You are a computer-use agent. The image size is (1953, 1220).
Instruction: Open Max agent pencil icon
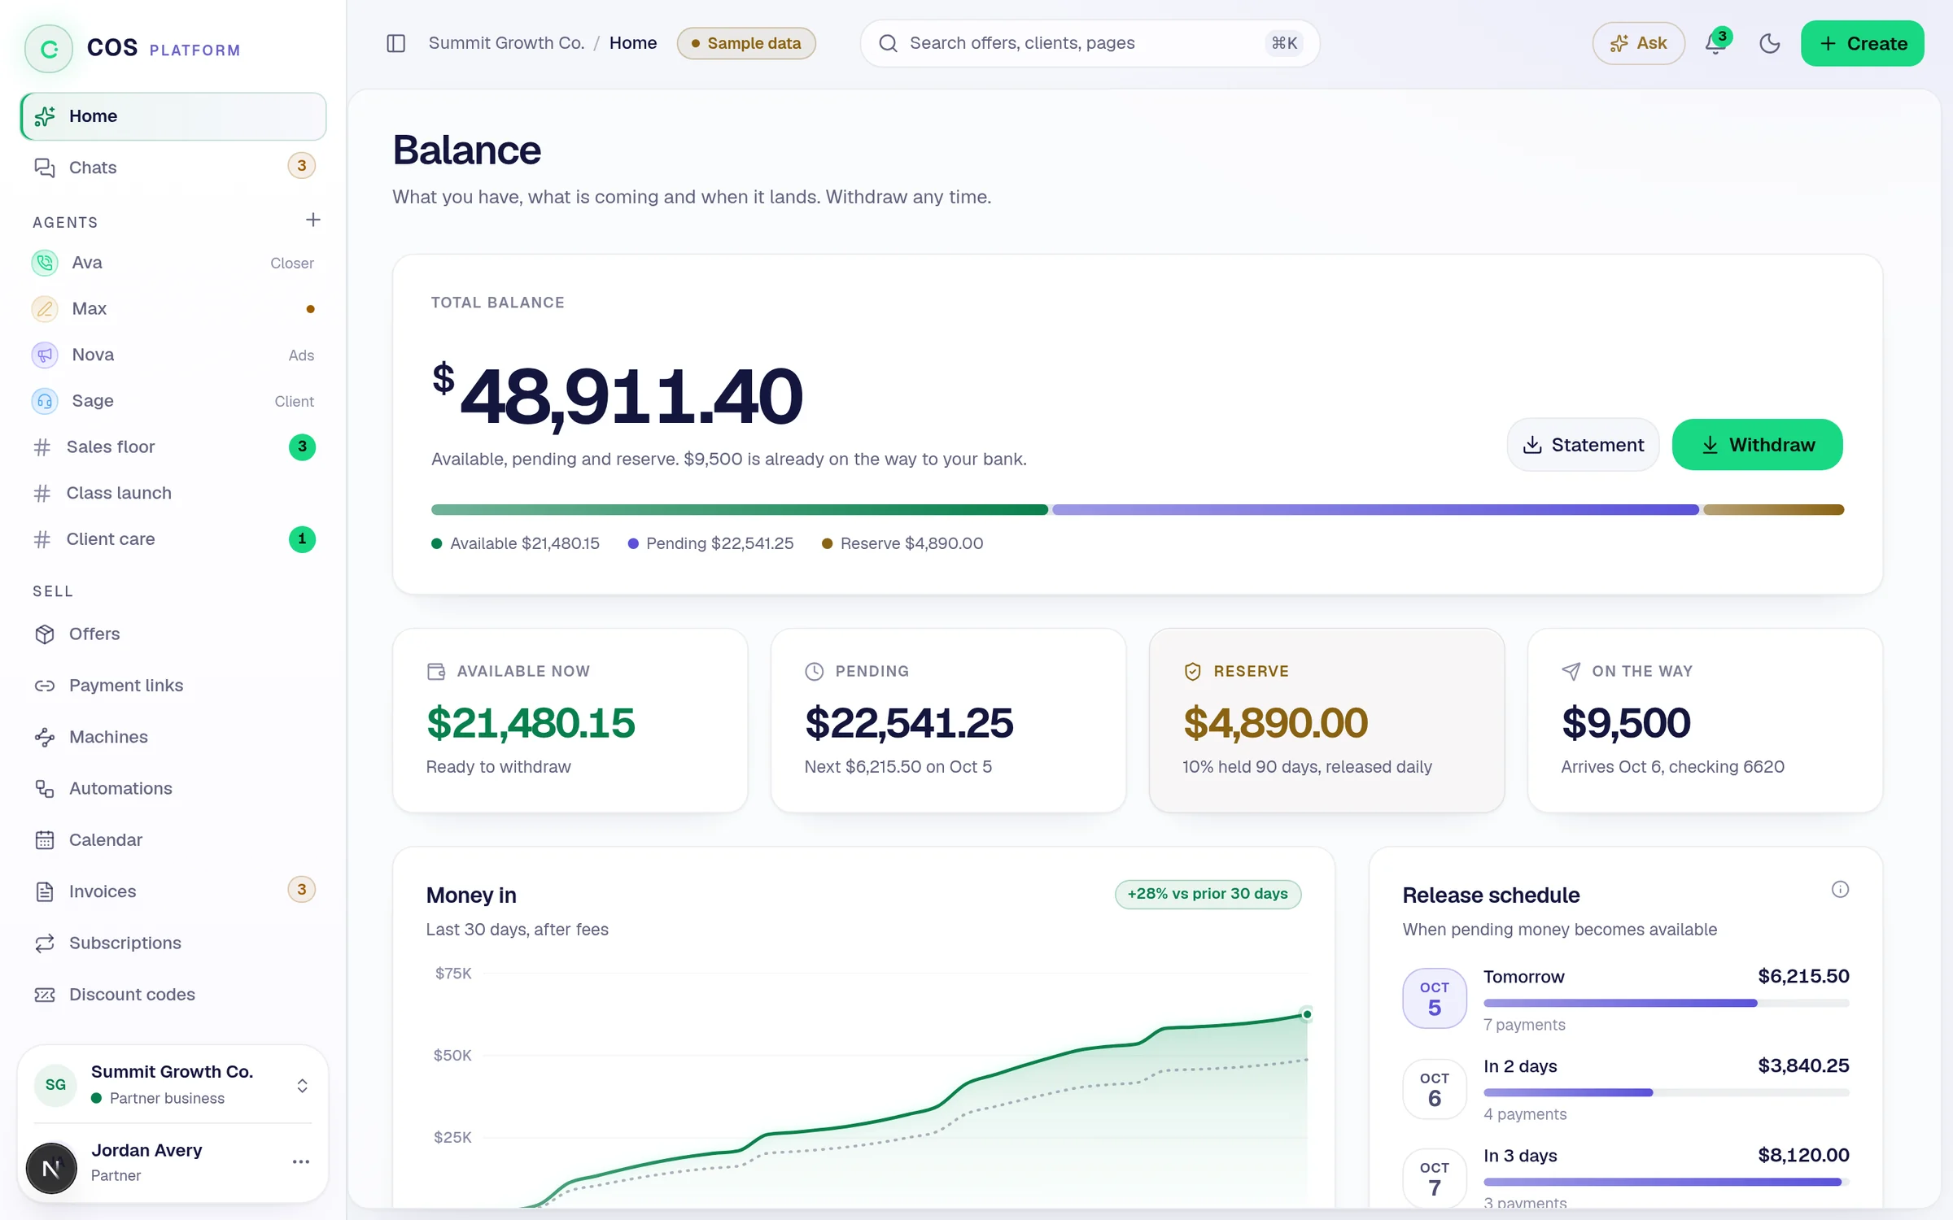tap(45, 309)
